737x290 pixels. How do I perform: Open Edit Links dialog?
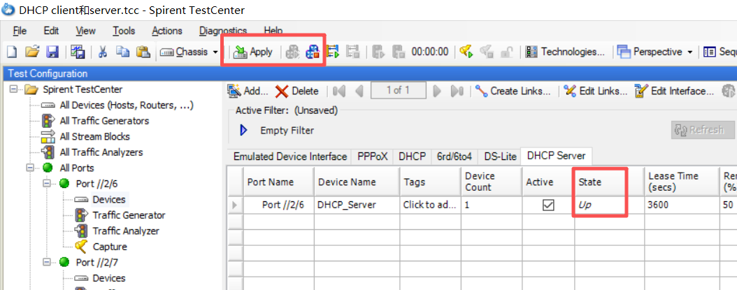(x=595, y=91)
